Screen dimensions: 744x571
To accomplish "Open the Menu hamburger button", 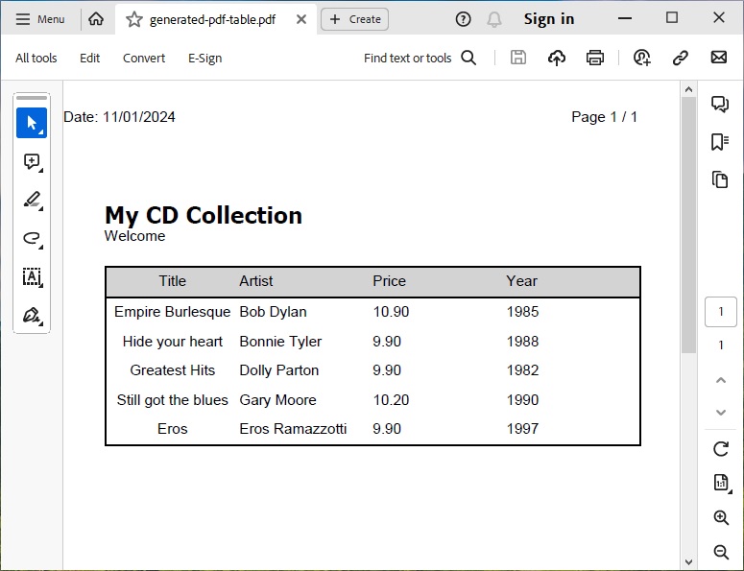I will pos(40,19).
